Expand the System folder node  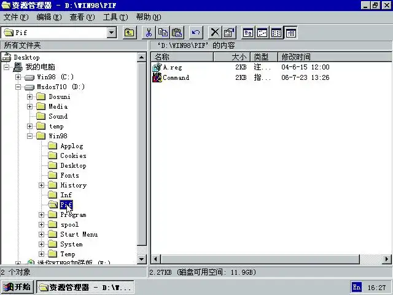pos(42,244)
